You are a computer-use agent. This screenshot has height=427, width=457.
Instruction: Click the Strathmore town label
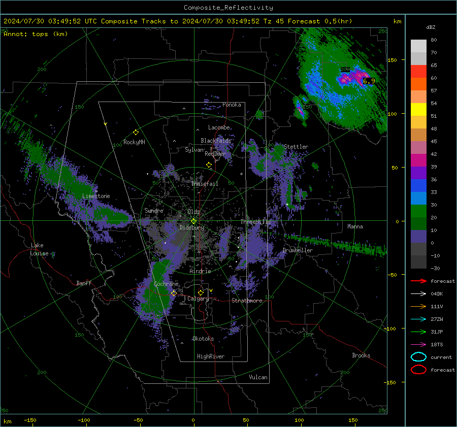247,301
